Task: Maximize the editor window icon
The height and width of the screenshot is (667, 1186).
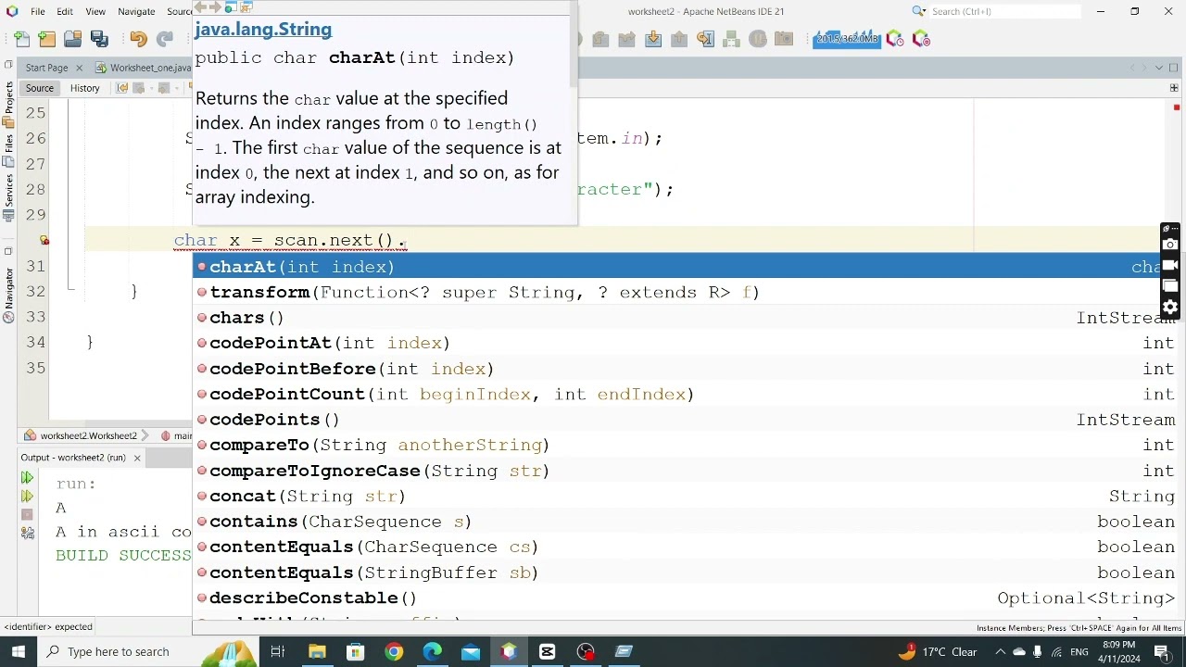Action: click(1173, 68)
